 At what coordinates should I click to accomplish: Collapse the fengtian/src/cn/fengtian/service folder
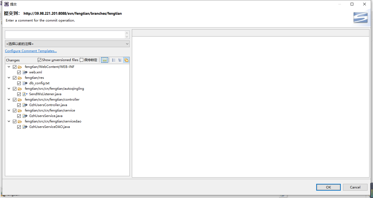click(x=9, y=110)
